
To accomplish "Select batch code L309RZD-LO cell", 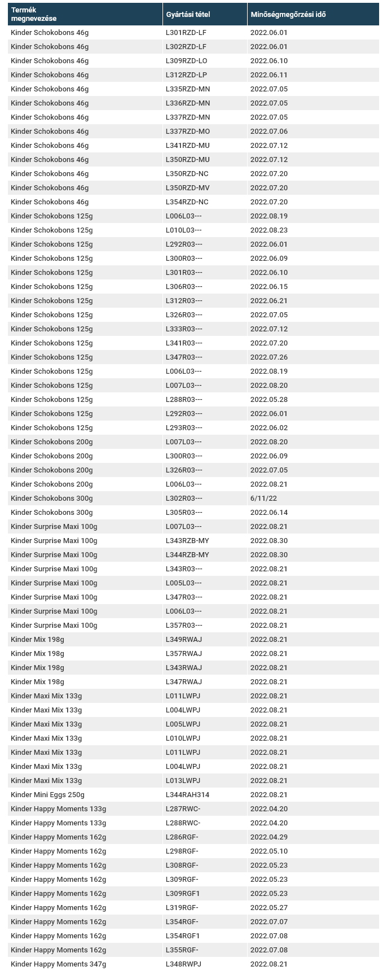I will [187, 61].
